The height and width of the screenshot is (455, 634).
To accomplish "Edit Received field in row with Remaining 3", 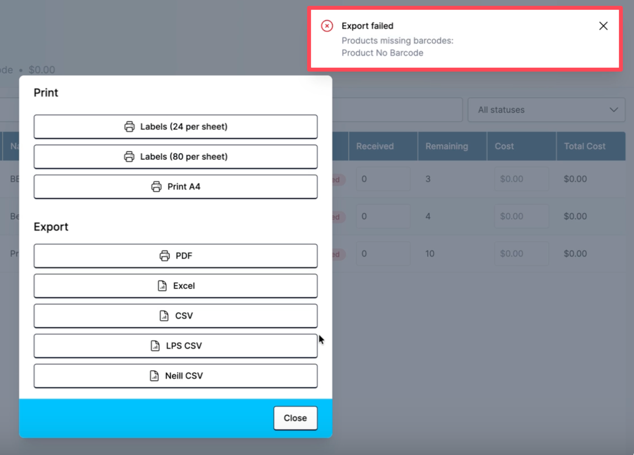I will tap(383, 179).
